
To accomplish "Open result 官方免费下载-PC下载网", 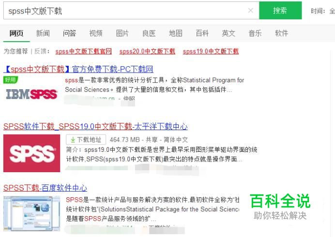I will pyautogui.click(x=78, y=69).
